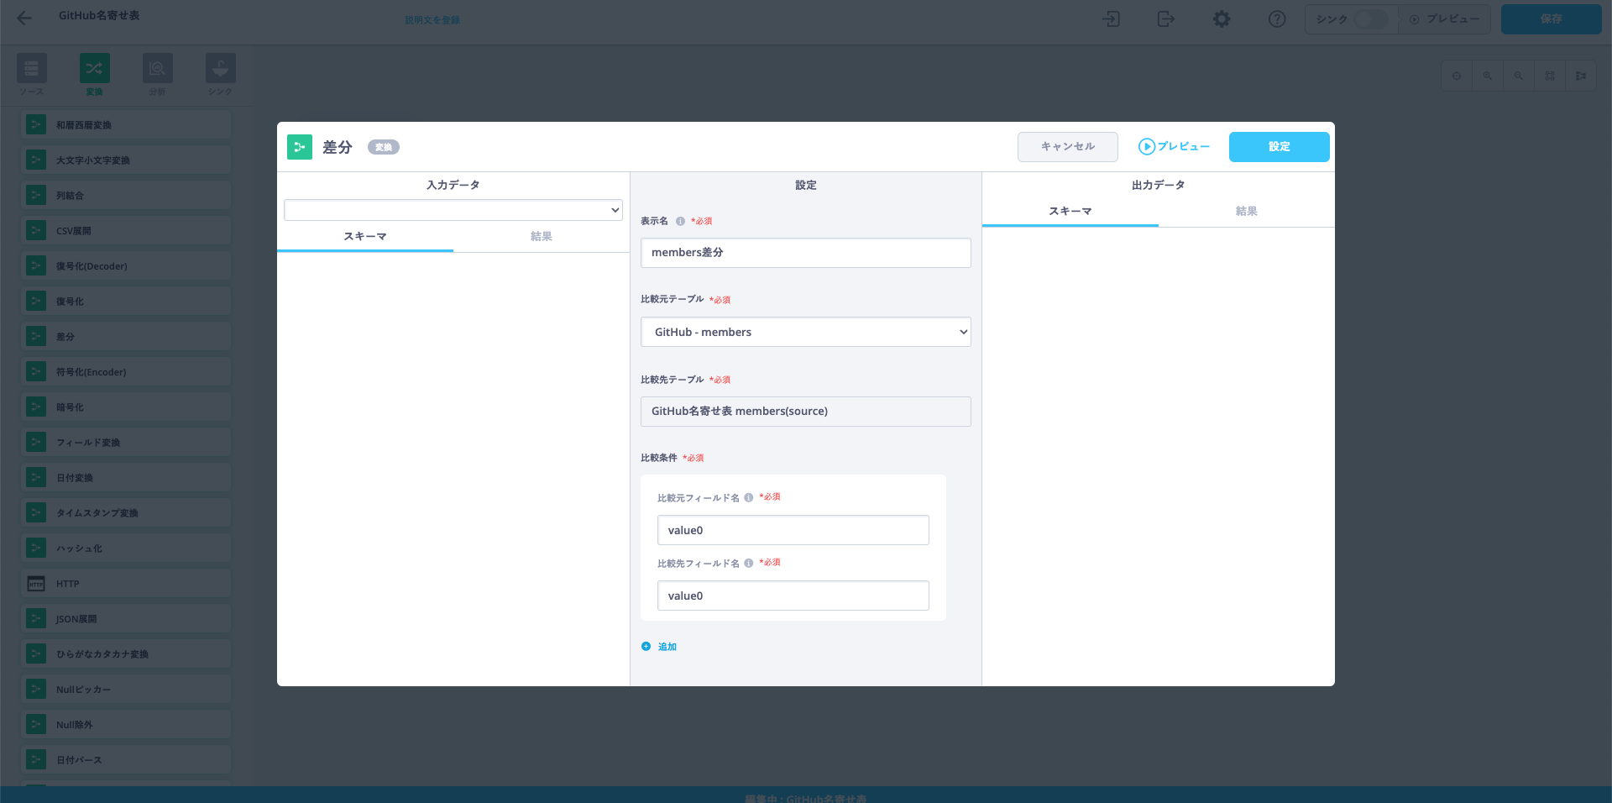Click the info icon beside 表示名
The width and height of the screenshot is (1612, 803).
[680, 222]
